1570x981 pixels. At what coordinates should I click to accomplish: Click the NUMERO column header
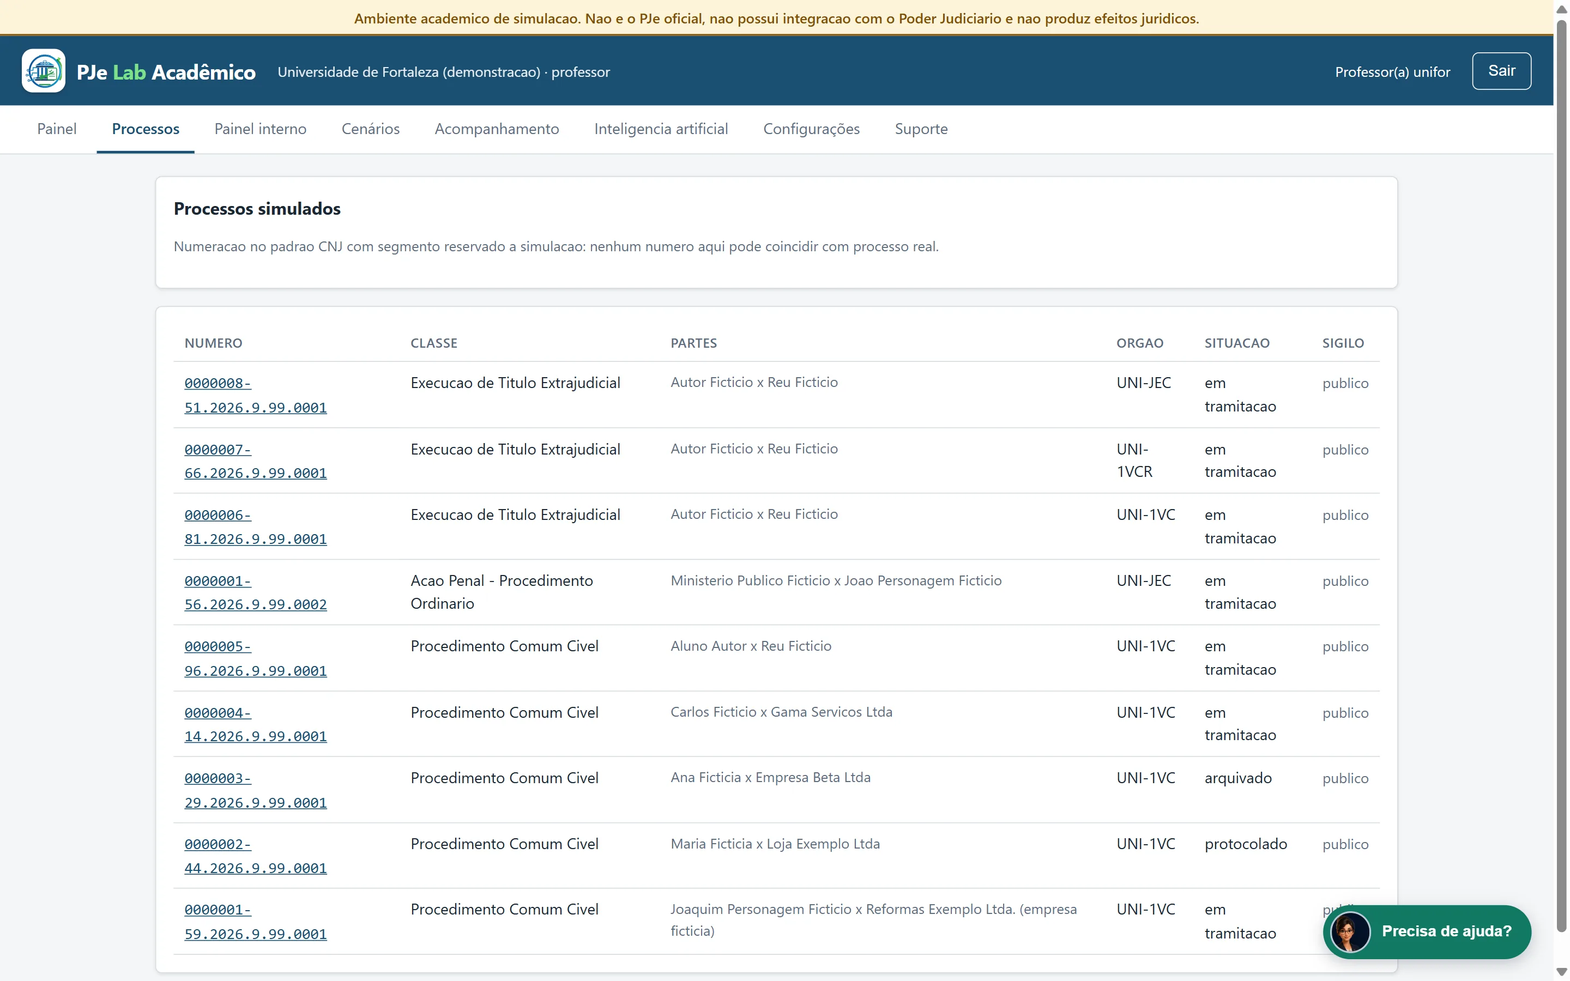(x=214, y=343)
